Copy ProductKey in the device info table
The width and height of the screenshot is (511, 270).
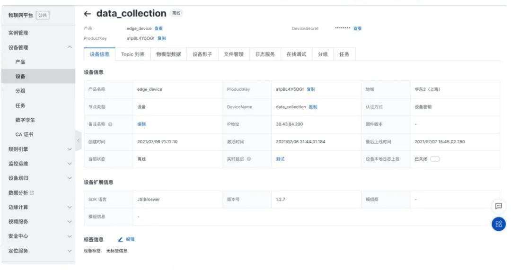tap(311, 89)
